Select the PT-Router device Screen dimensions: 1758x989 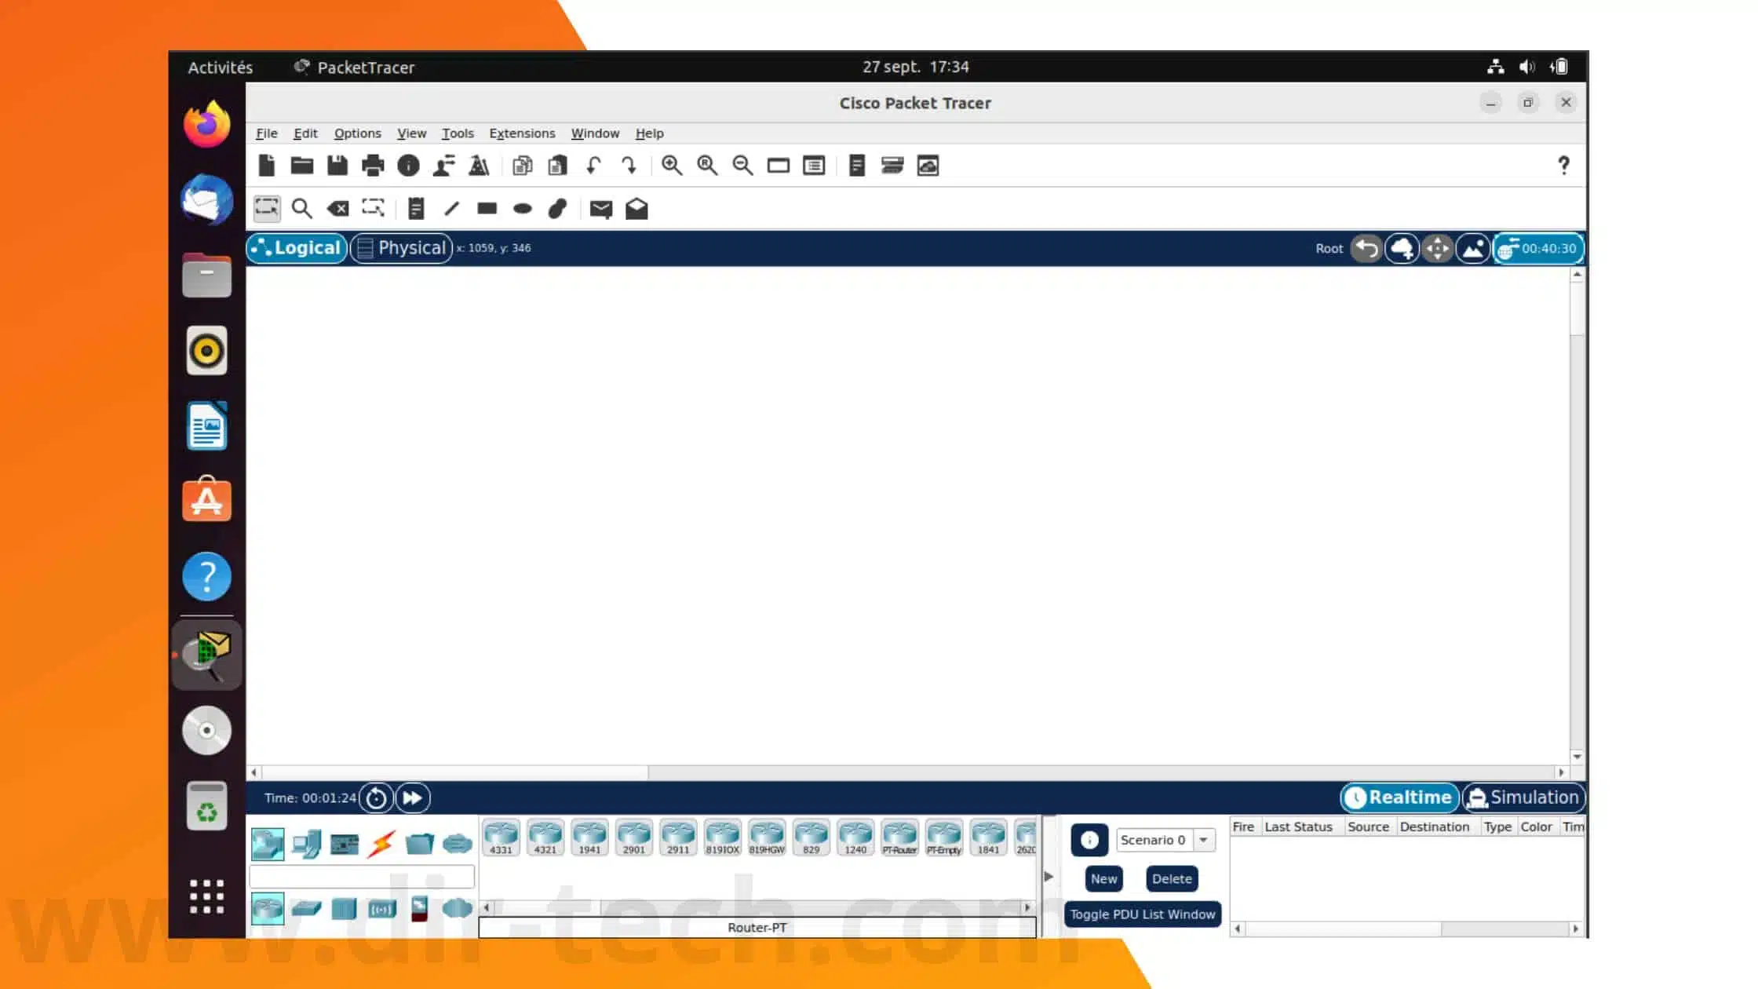(899, 838)
